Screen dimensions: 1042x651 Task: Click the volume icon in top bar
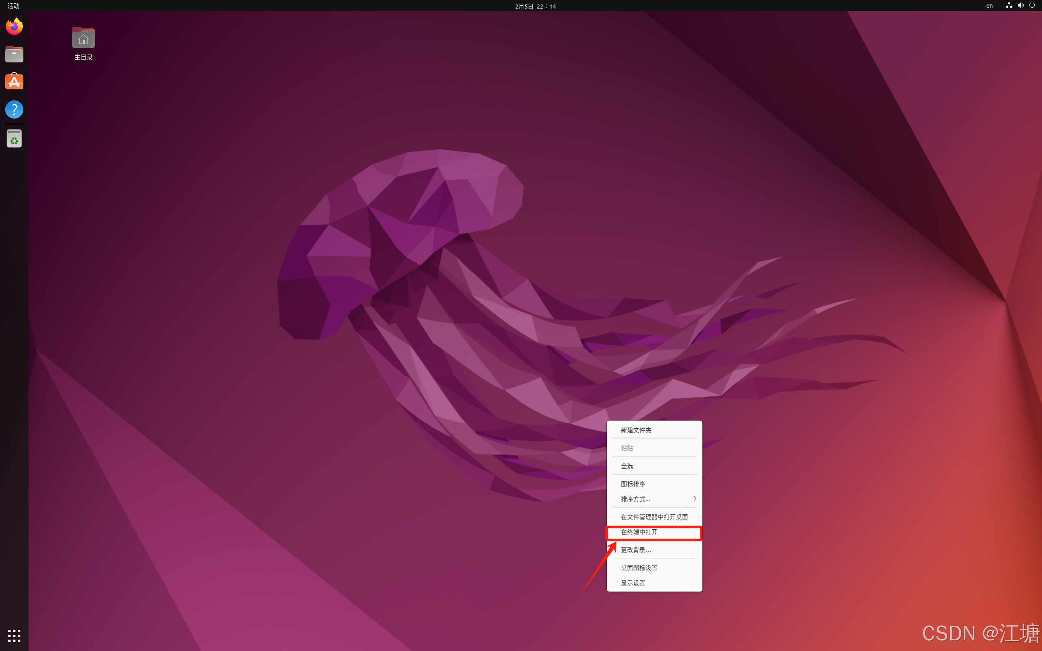(1020, 6)
